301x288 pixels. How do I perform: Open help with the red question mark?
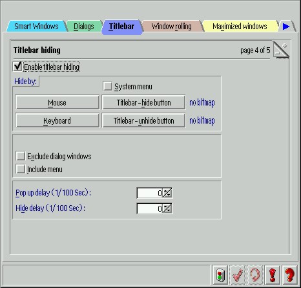289,275
